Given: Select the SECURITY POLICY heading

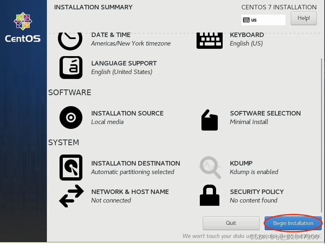Looking at the screenshot, I should [257, 192].
